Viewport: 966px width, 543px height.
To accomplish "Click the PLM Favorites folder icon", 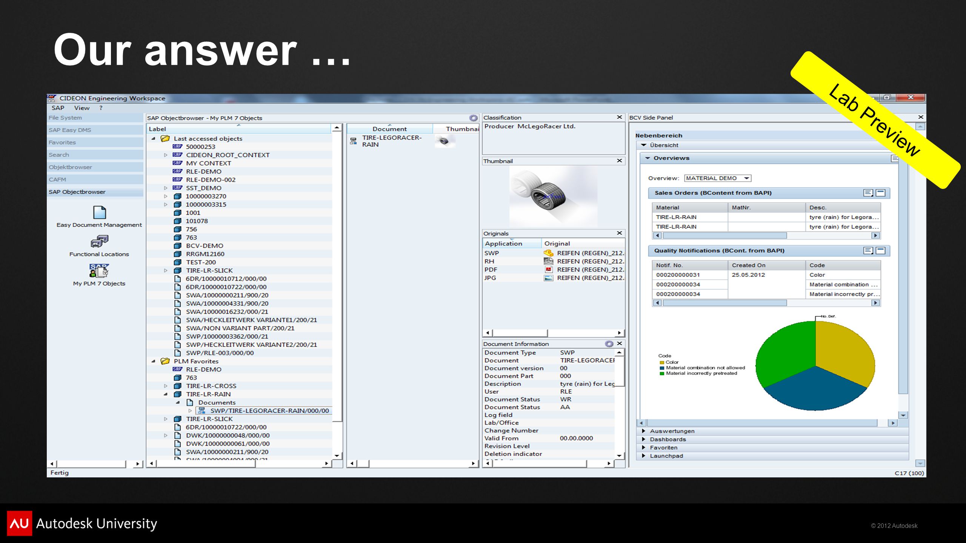I will pyautogui.click(x=165, y=361).
